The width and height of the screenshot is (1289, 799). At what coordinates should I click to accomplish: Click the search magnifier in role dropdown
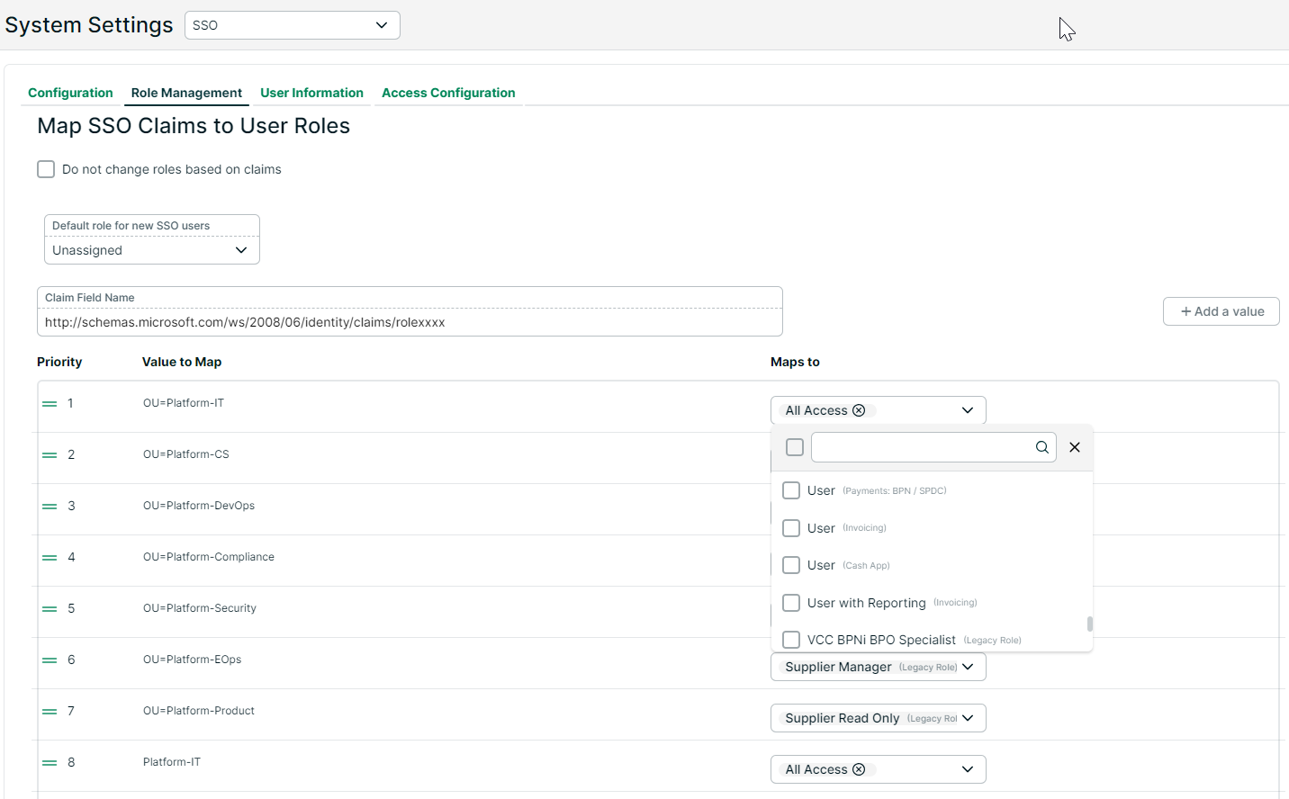1041,447
